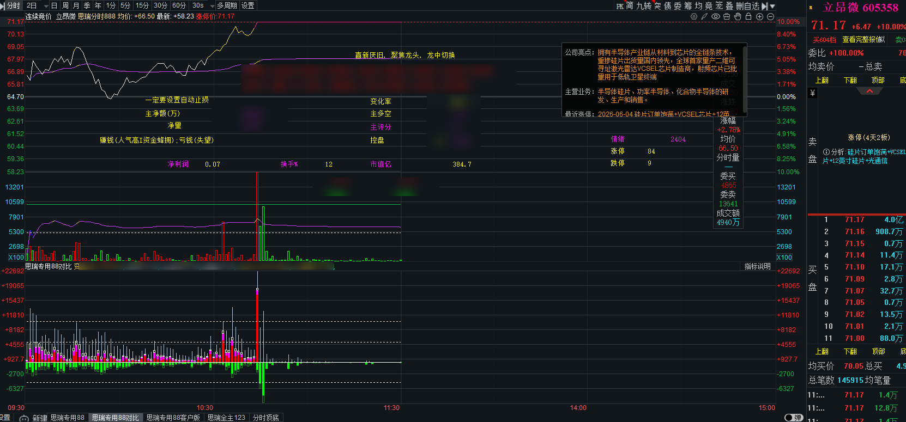
Task: Open the 设置 settings menu in period bar
Action: (x=248, y=5)
